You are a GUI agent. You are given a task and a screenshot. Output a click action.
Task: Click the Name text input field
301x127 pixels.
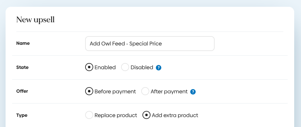(150, 44)
